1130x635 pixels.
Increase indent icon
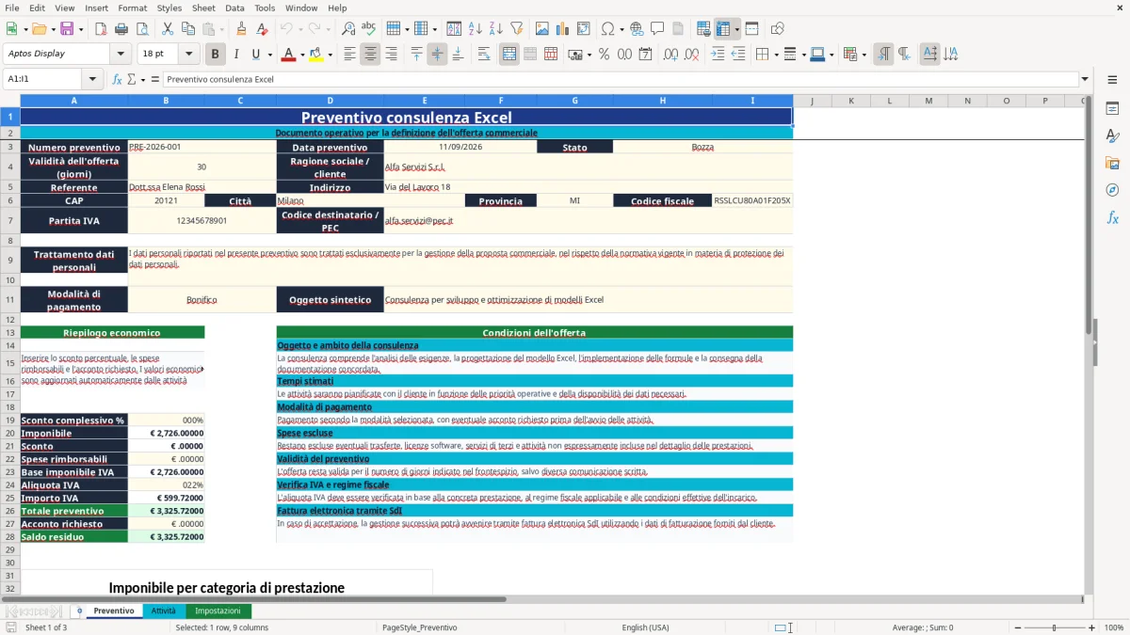click(x=718, y=55)
